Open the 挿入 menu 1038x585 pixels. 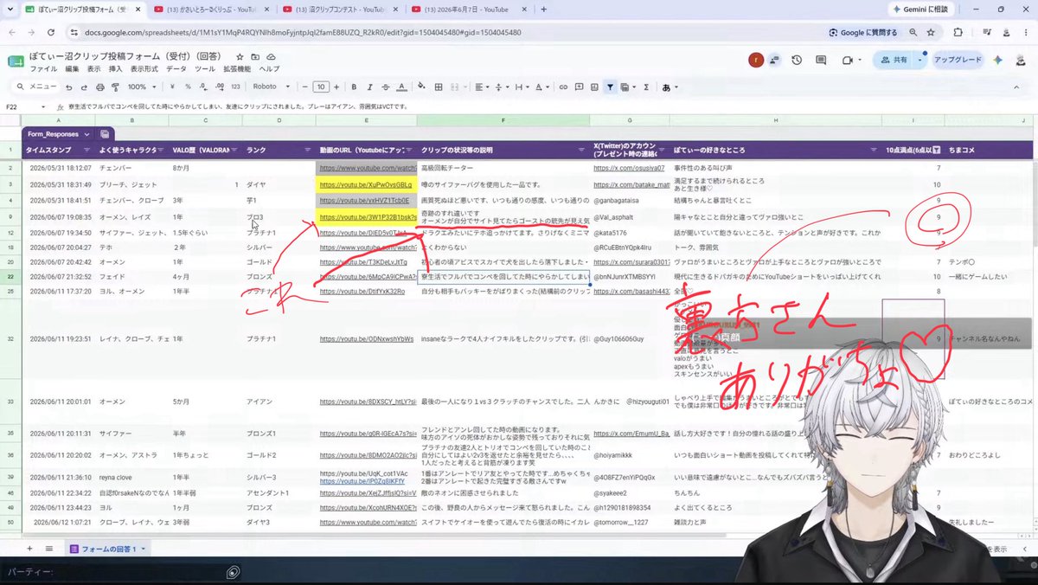pos(115,69)
